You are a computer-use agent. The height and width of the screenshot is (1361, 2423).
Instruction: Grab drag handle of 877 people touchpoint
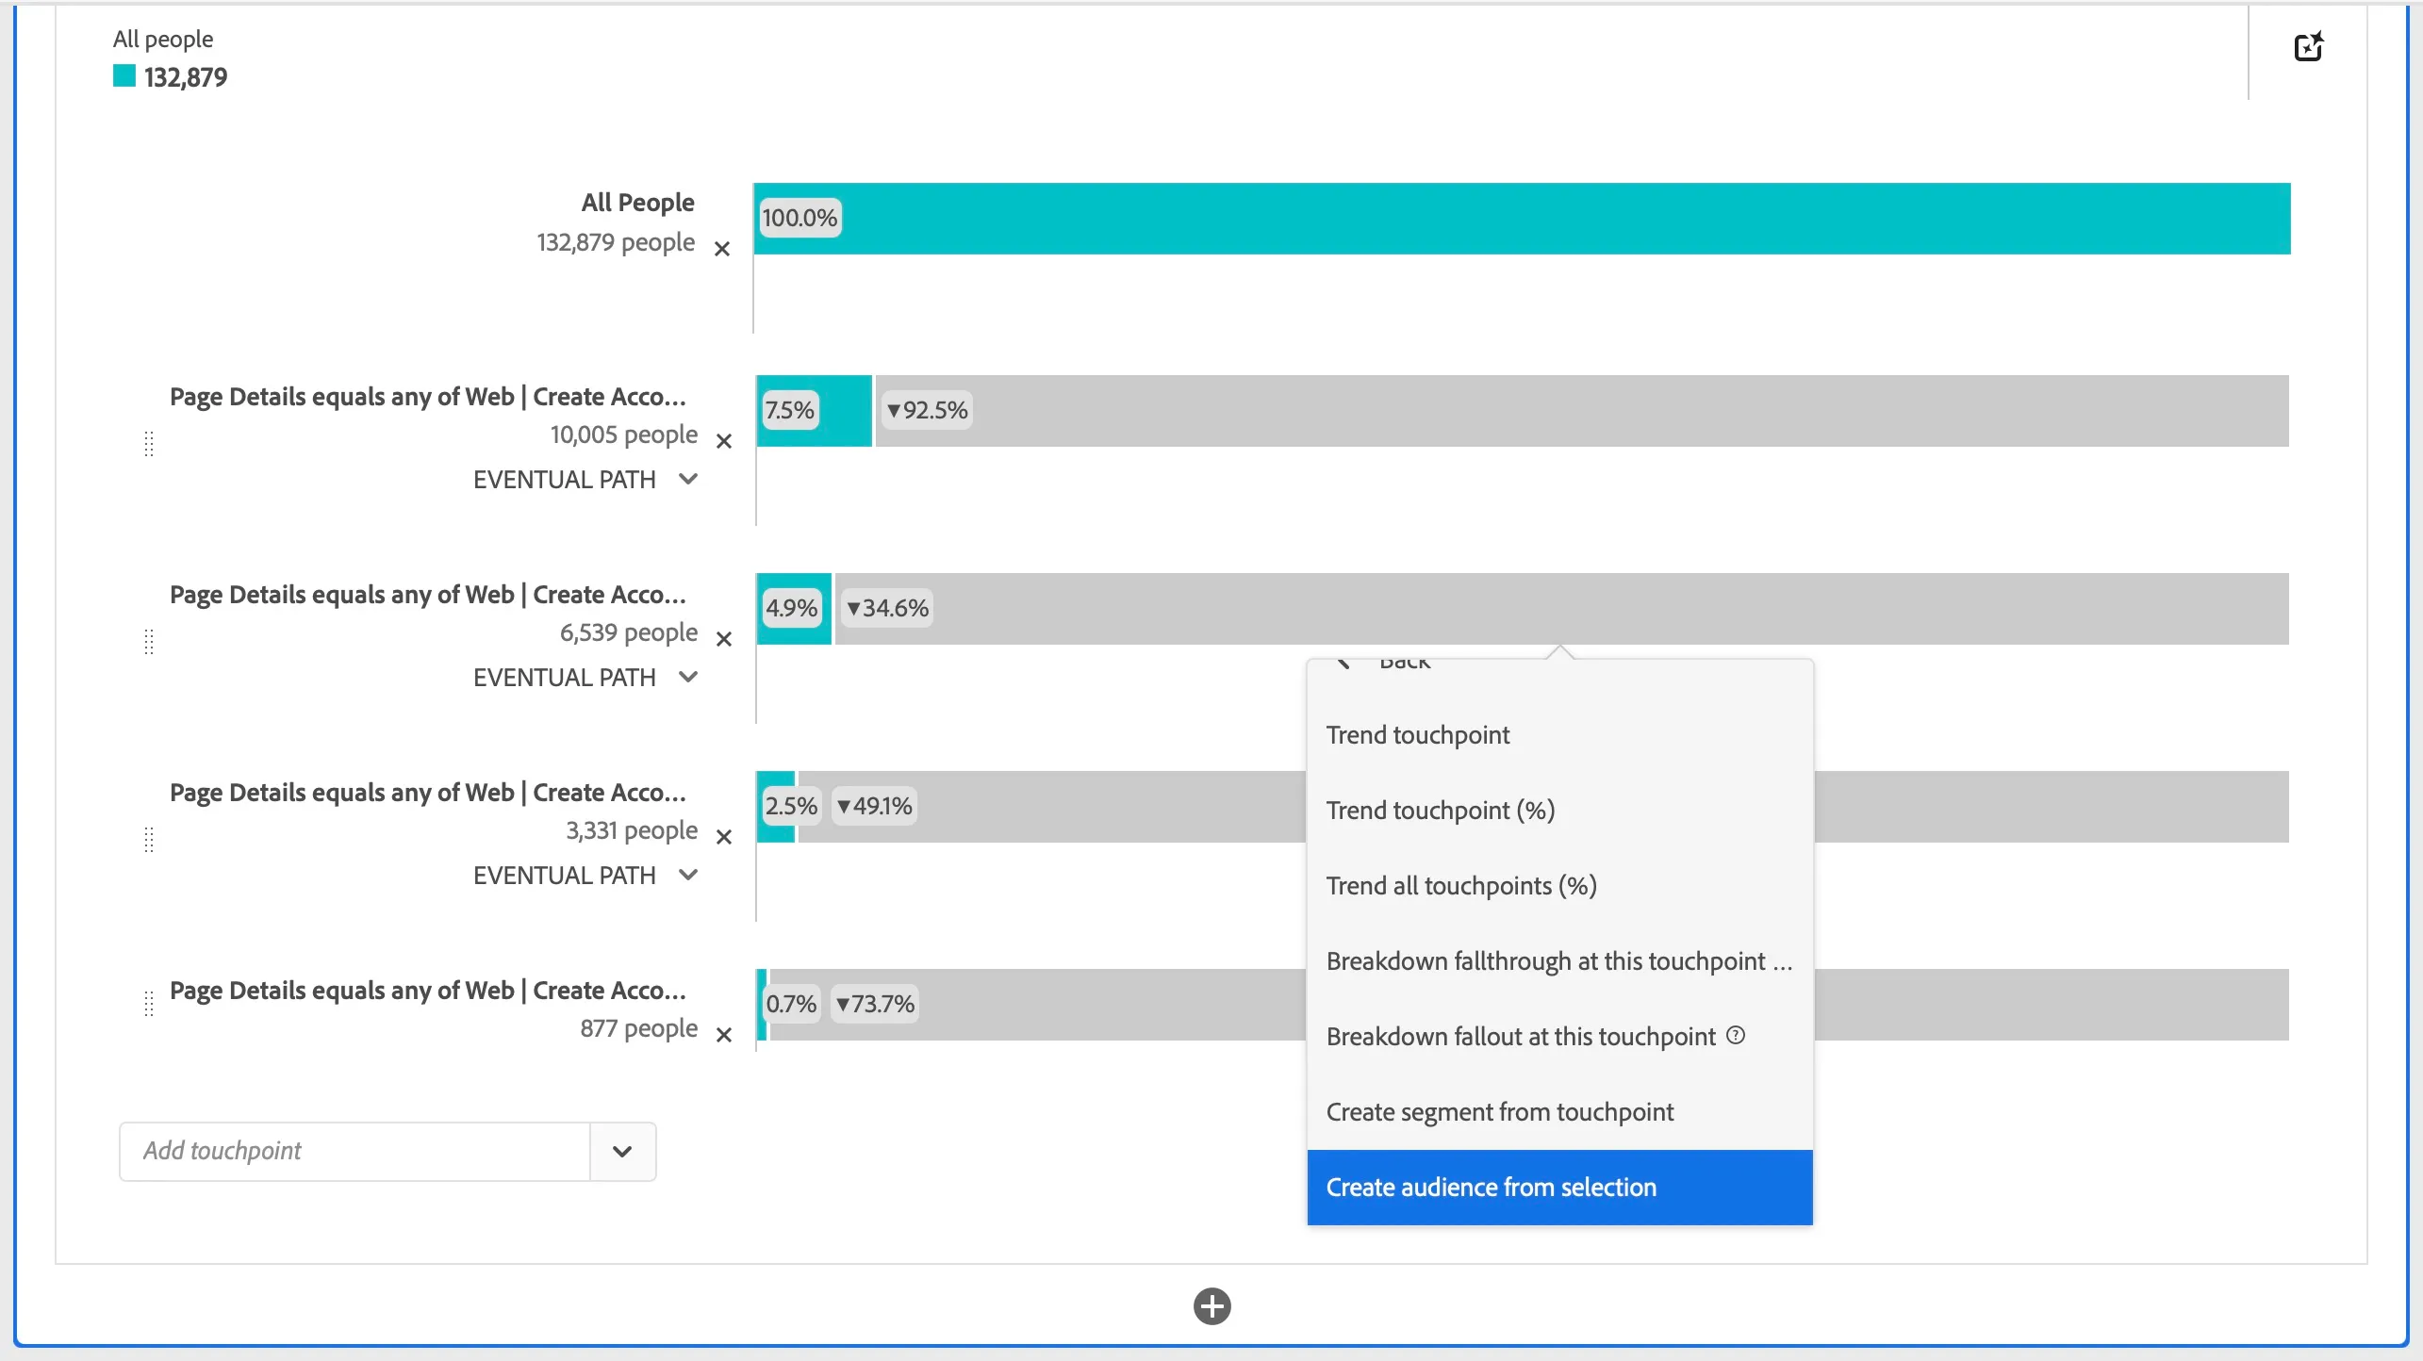(x=149, y=1004)
